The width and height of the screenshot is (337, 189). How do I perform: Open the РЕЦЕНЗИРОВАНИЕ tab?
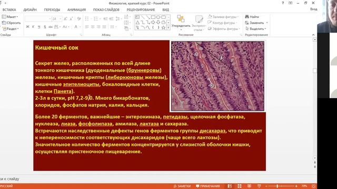click(x=141, y=9)
